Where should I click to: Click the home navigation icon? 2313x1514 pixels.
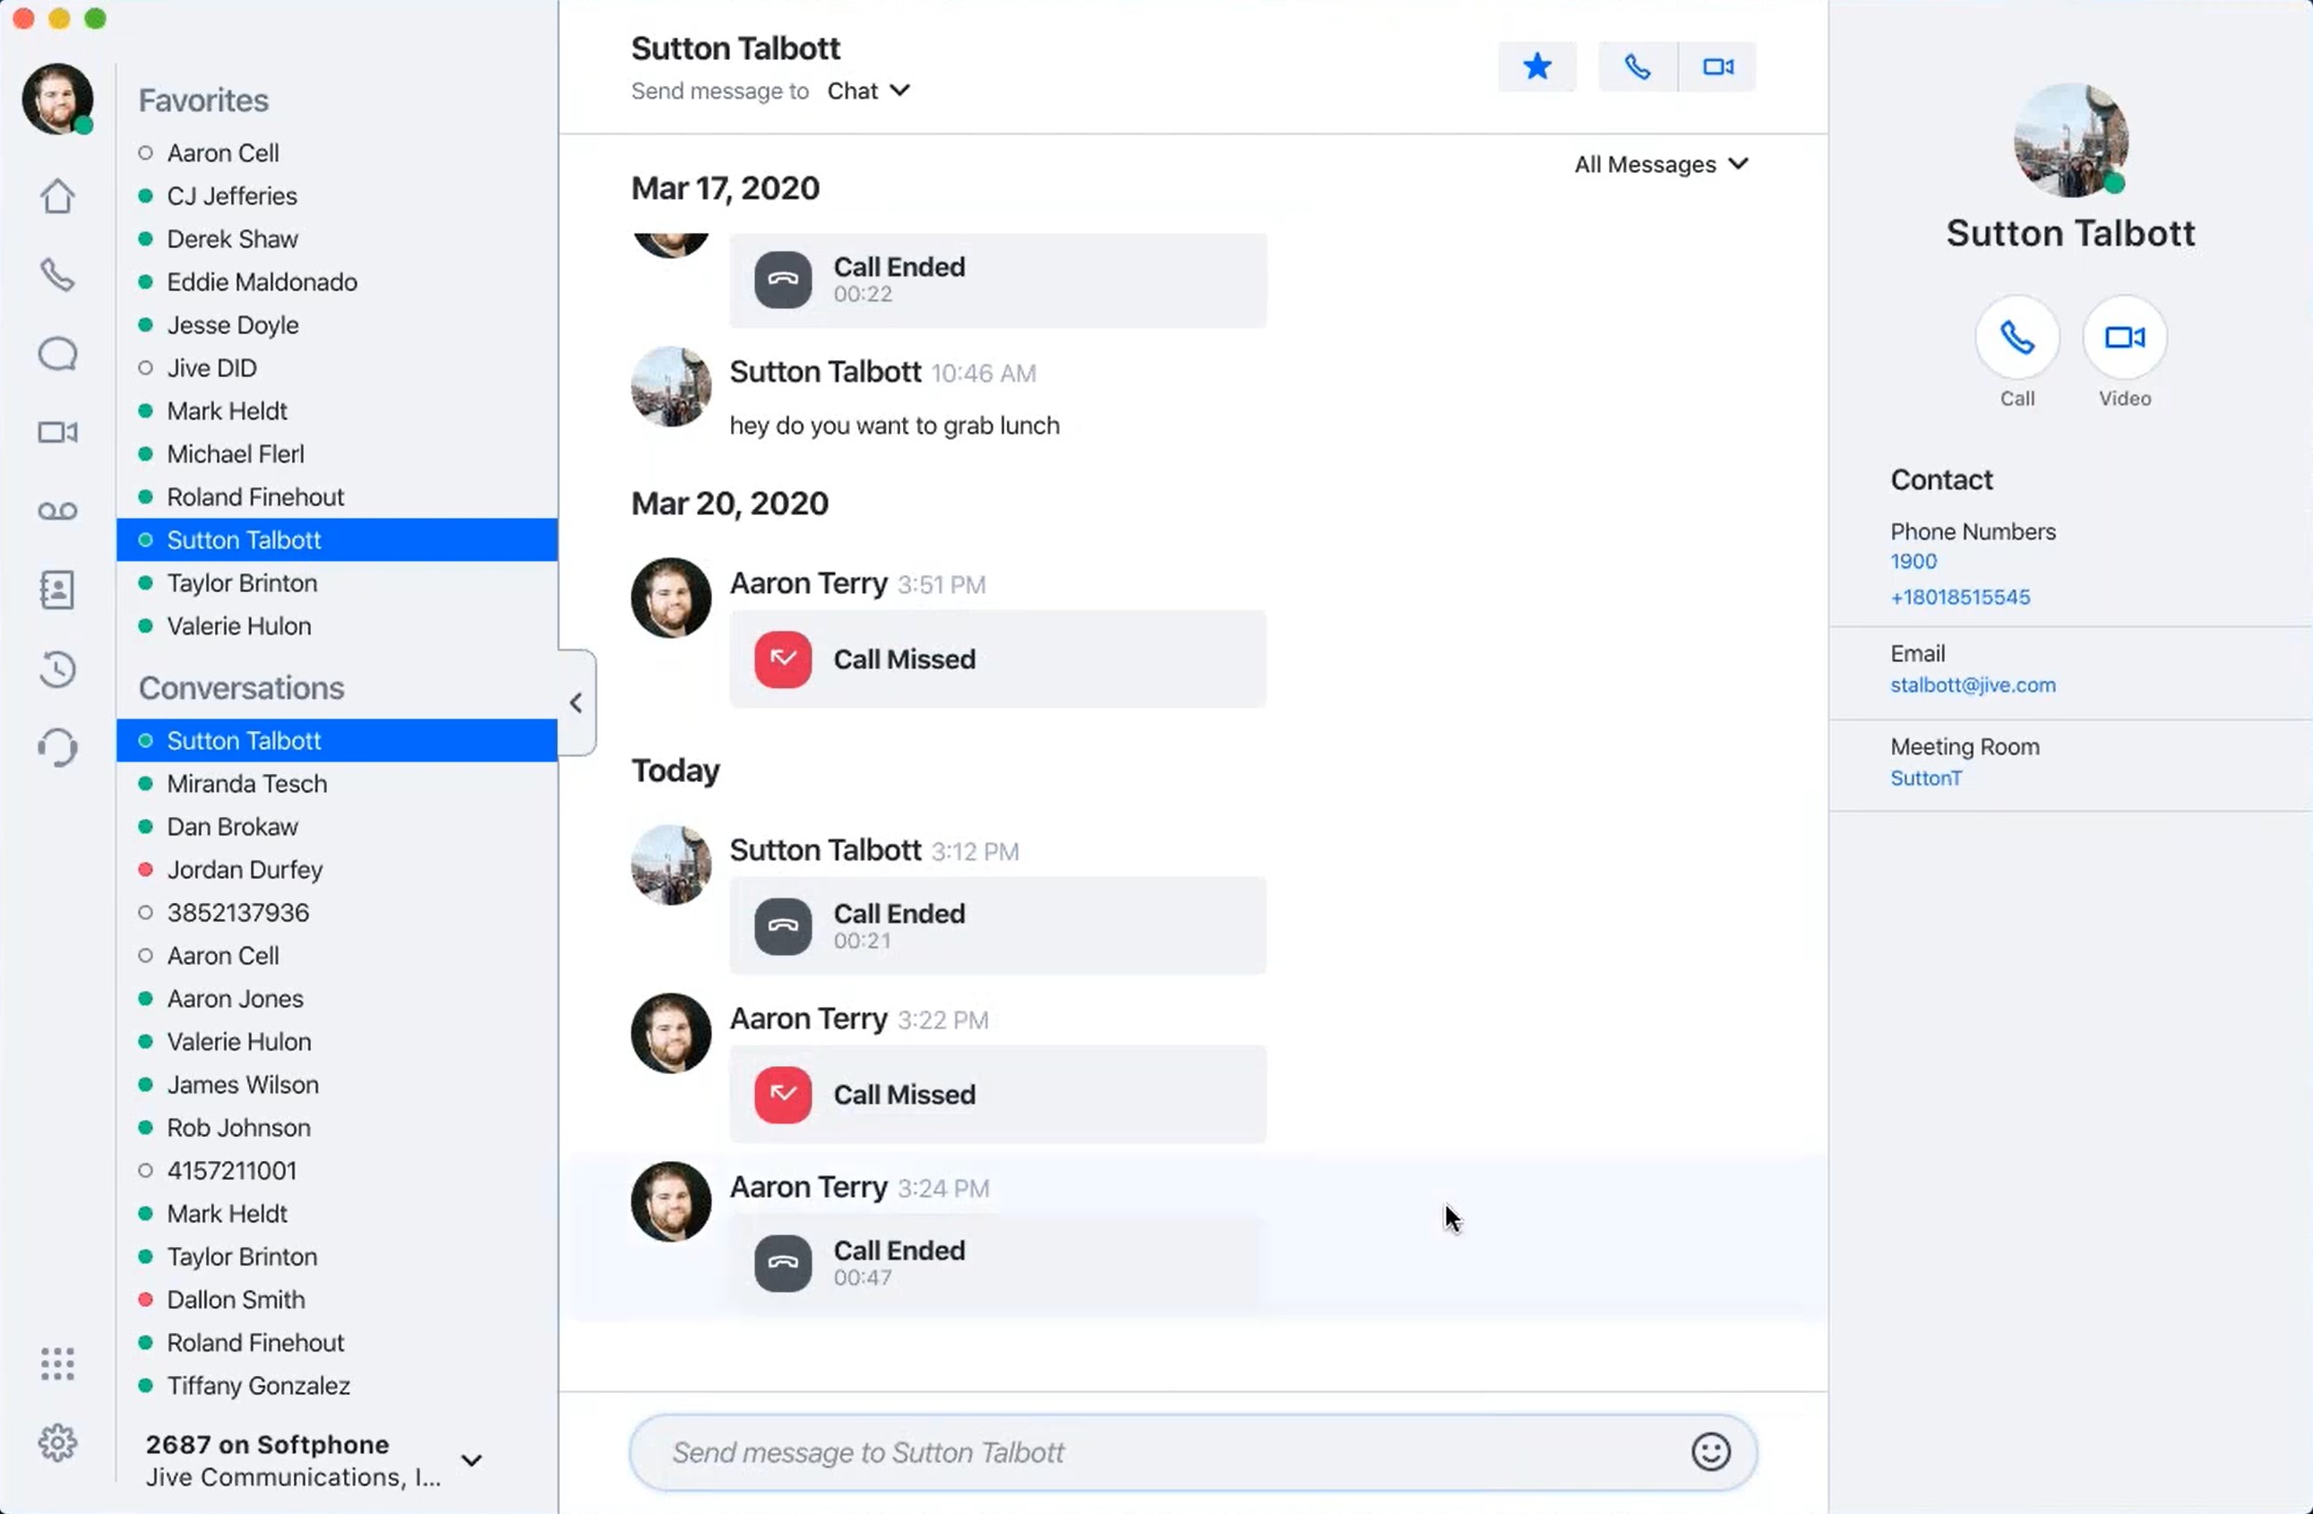57,194
